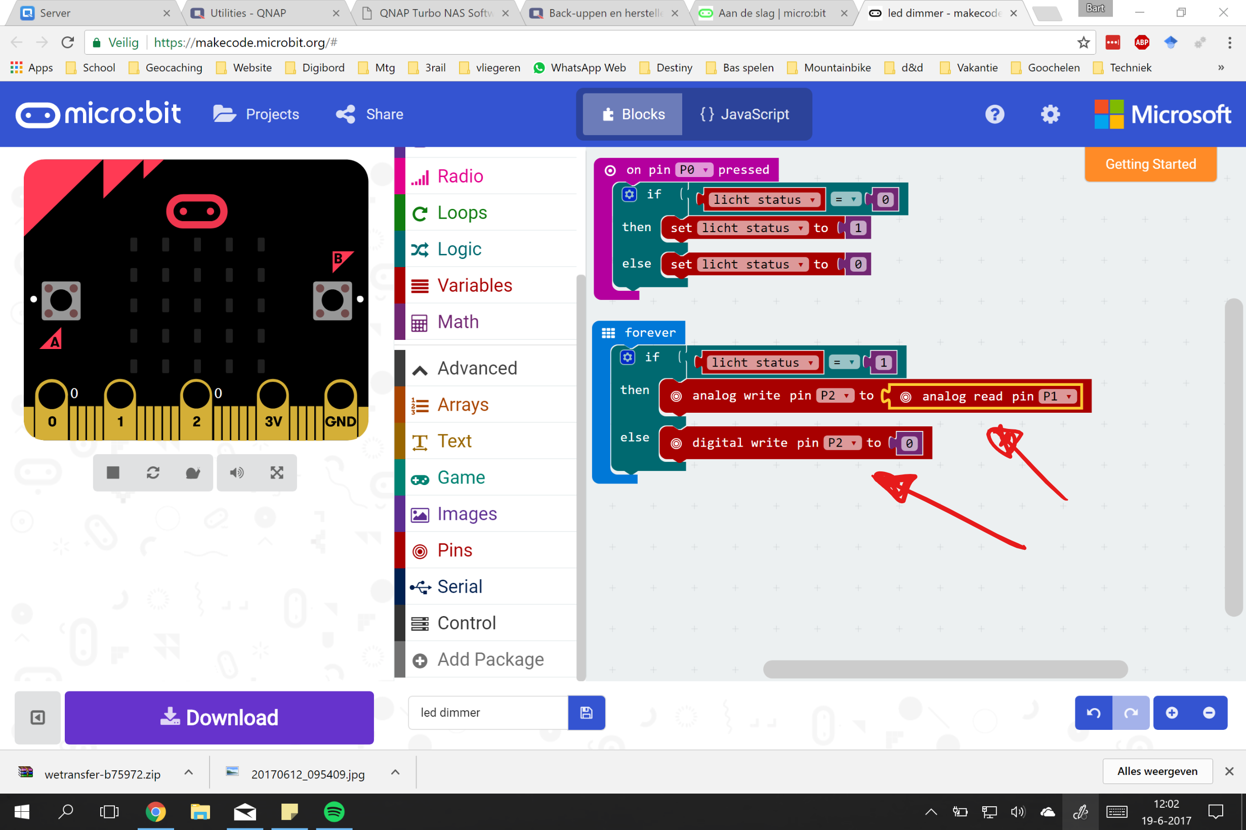Switch to JavaScript editor view
Screen dimensions: 1246x830
(x=744, y=114)
